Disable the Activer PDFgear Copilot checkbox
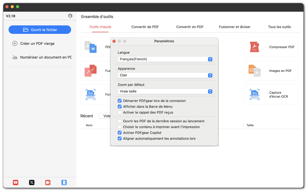307x191 pixels. [120, 133]
